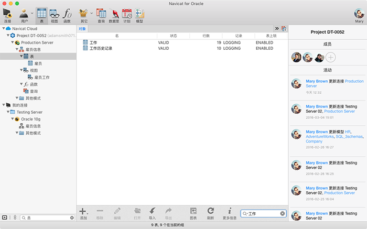Open the Model (模型) toolbar icon
The height and width of the screenshot is (229, 367).
[139, 16]
